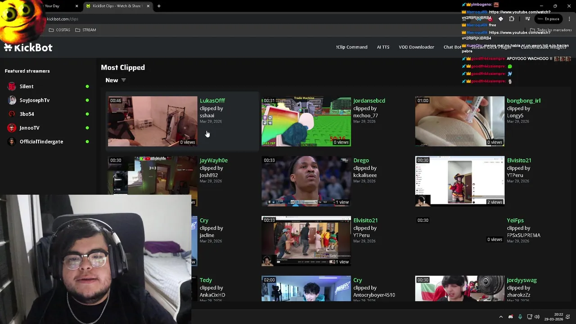Open the Chat Bot menu item
576x324 pixels.
(x=452, y=47)
